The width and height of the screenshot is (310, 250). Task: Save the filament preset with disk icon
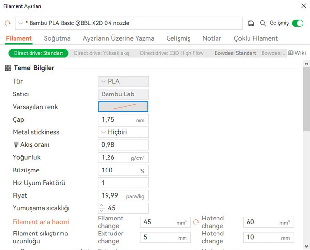pyautogui.click(x=251, y=23)
